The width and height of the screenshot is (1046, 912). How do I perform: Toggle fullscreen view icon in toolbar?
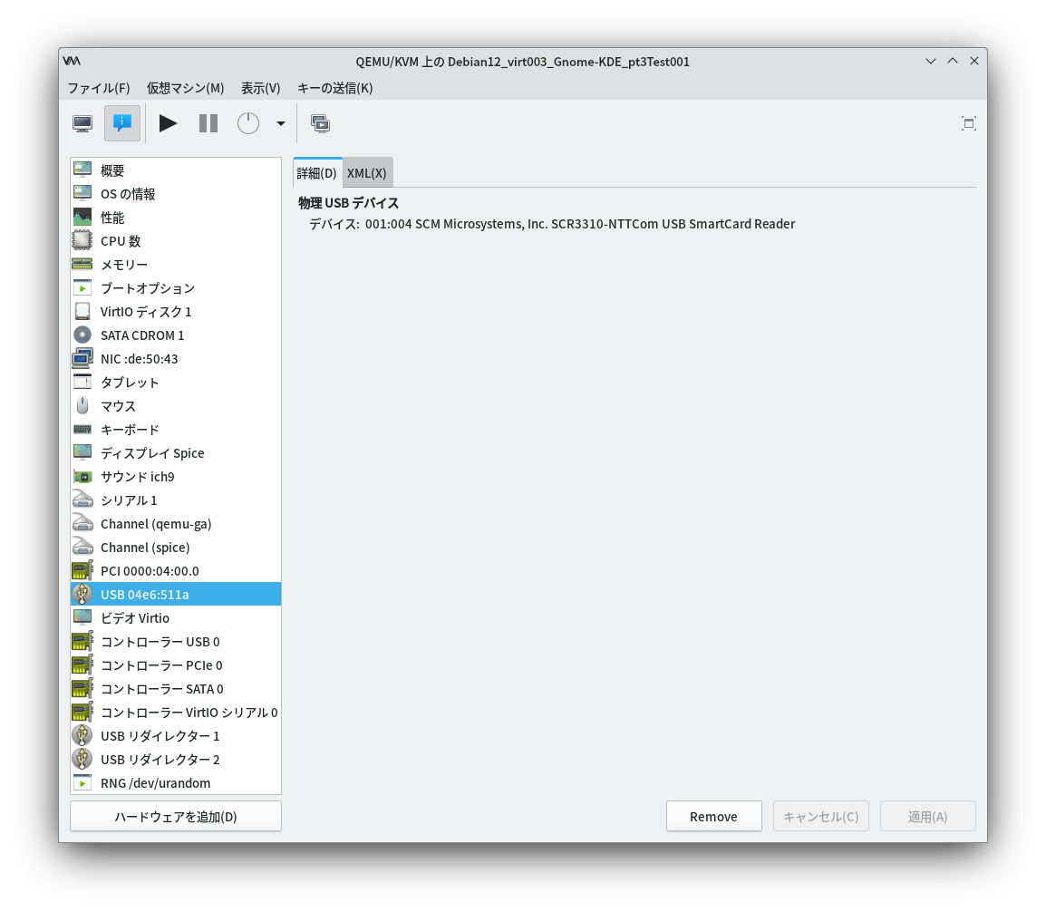969,123
